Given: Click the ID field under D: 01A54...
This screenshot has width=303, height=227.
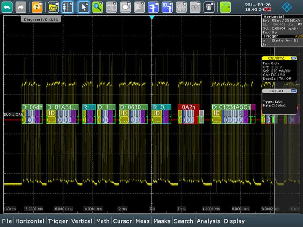Looking at the screenshot, I should click(52, 117).
